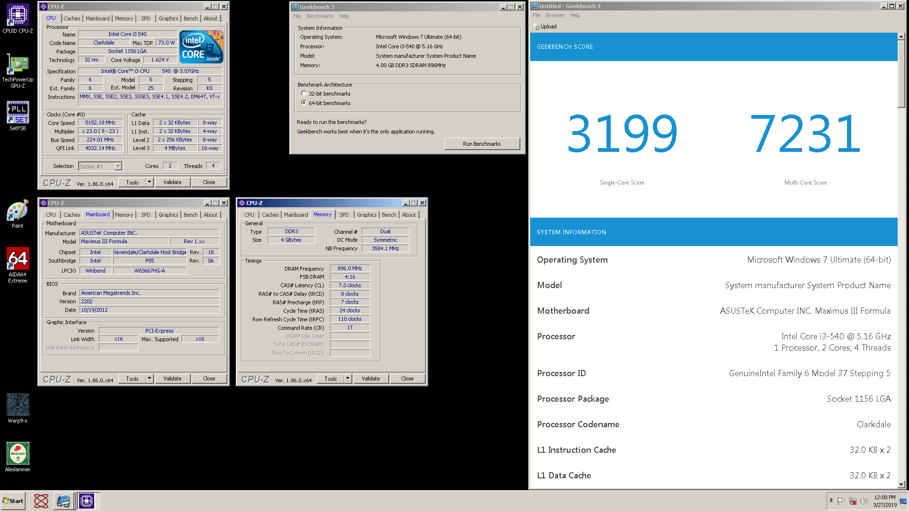Open the CPUID CPU-Z desktop shortcut
The image size is (909, 511).
click(x=18, y=18)
